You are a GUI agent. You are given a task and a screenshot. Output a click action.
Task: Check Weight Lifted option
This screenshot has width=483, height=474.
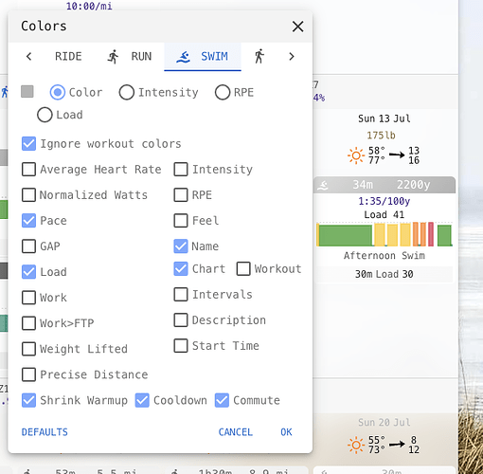(x=28, y=349)
